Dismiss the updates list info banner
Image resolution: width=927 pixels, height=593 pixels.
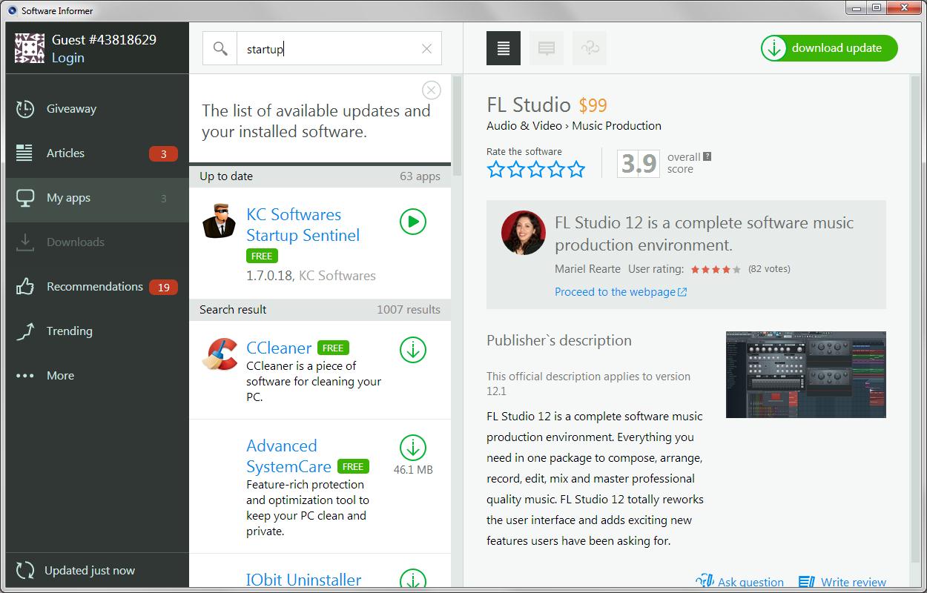click(432, 90)
